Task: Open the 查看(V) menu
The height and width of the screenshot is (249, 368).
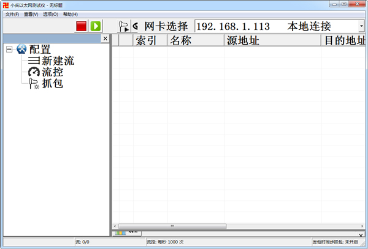Action: [31, 14]
